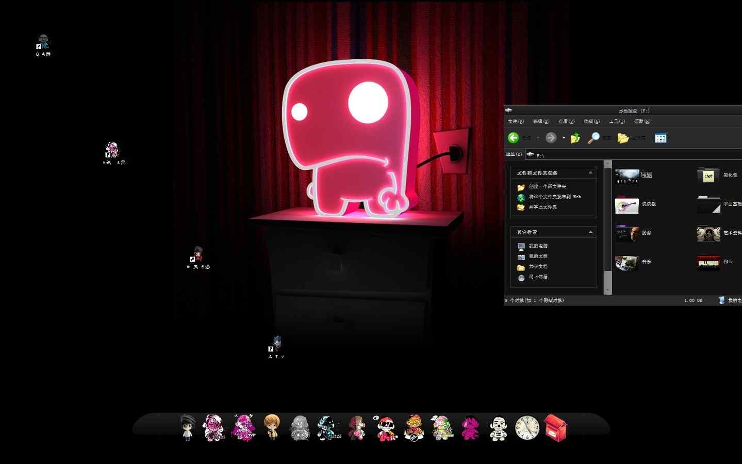Image resolution: width=742 pixels, height=464 pixels.
Task: Click the 1.00 GB status bar entry
Action: pyautogui.click(x=693, y=300)
